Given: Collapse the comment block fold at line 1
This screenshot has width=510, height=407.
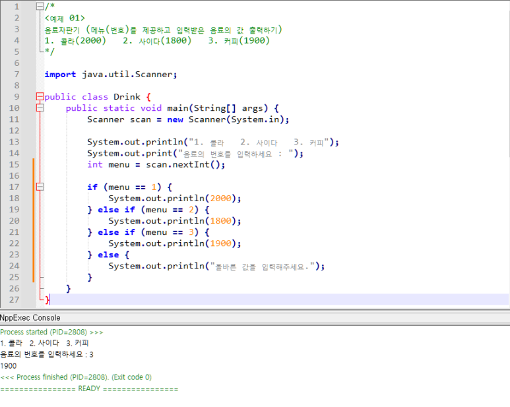Looking at the screenshot, I should [40, 6].
